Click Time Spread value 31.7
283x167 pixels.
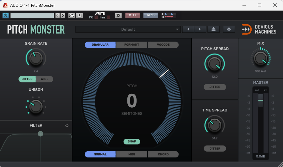coord(215,138)
